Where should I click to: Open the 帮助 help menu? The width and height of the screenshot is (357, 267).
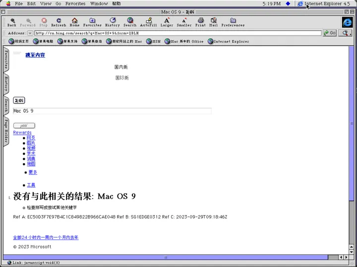pyautogui.click(x=117, y=3)
